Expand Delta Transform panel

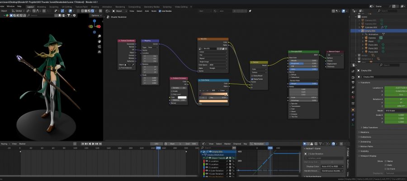[369, 128]
